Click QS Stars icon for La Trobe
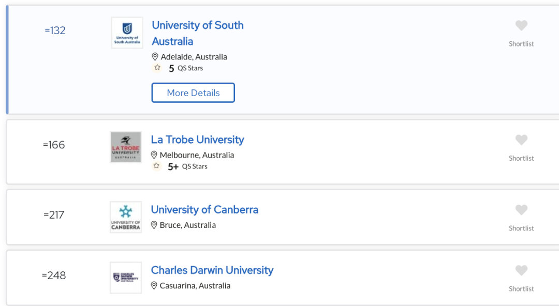Image resolution: width=559 pixels, height=306 pixels. pos(156,165)
